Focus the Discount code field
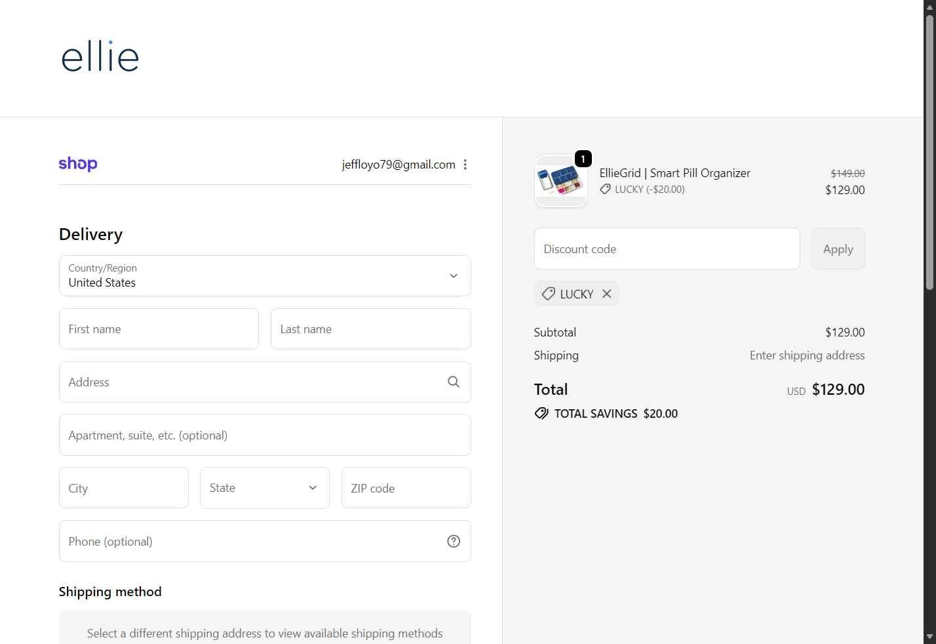The width and height of the screenshot is (936, 644). [667, 249]
